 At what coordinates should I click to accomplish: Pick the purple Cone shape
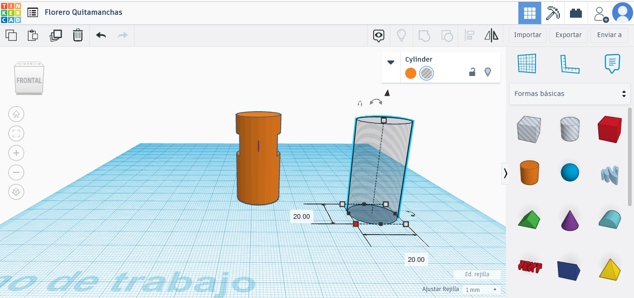[x=570, y=220]
